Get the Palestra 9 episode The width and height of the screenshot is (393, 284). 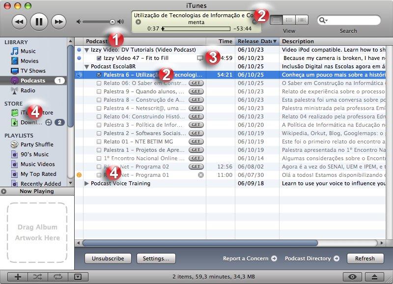(x=196, y=91)
